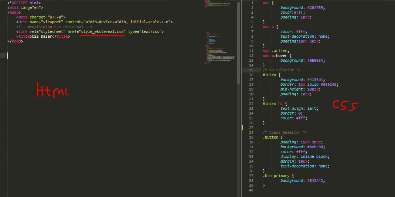Screen dimensions: 395x197
Task: Click the opening <head> tag
Action: pyautogui.click(x=14, y=12)
